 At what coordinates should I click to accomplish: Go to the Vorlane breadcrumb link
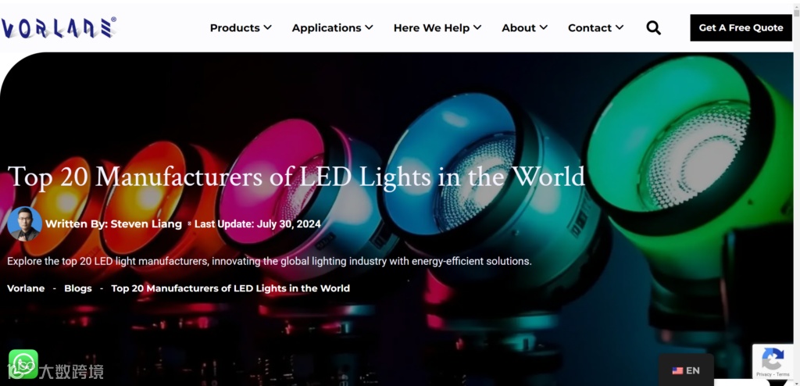tap(26, 288)
